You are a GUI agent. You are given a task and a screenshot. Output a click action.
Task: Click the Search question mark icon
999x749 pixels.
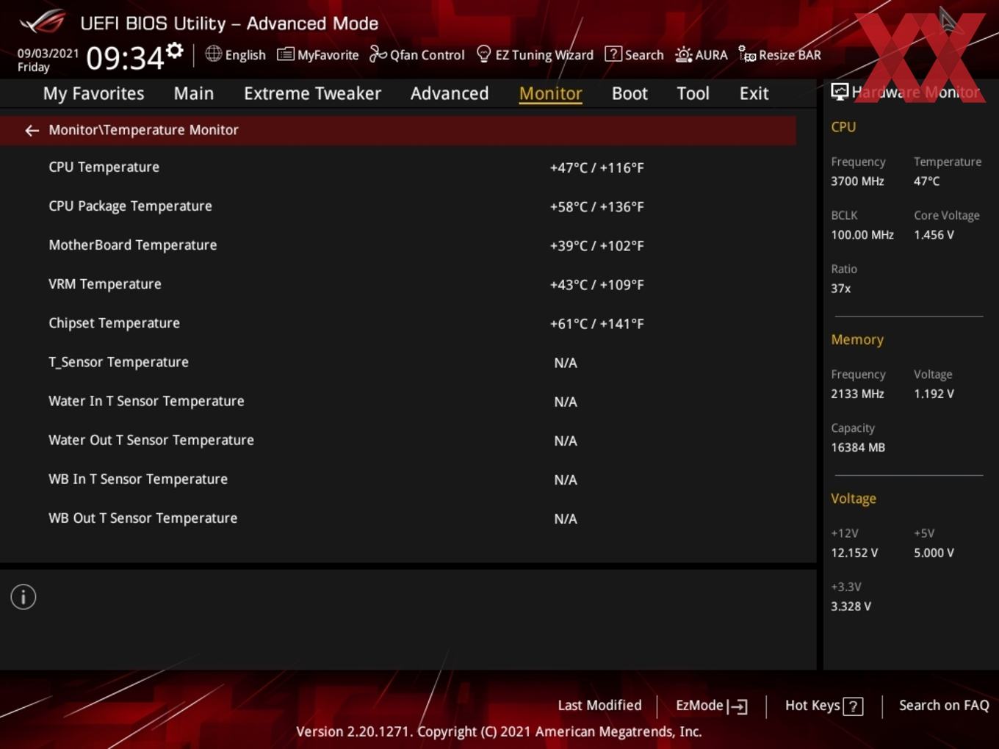click(613, 54)
